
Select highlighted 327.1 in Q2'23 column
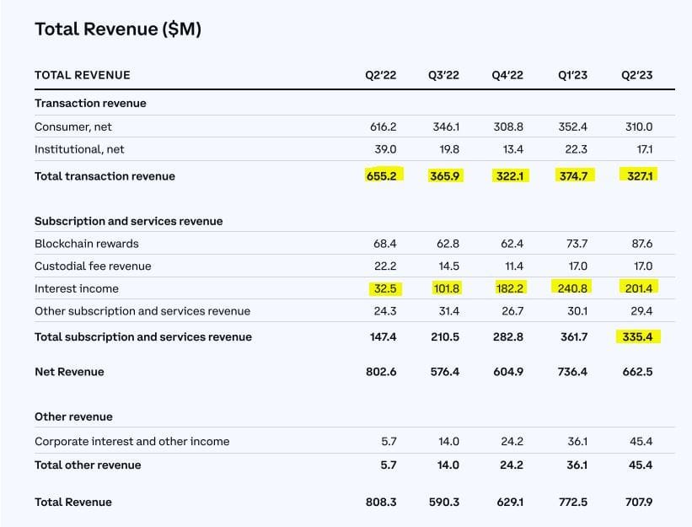[637, 175]
